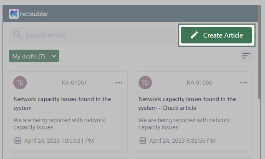Open three-dot menu for KA-01060
The width and height of the screenshot is (265, 159).
coord(244,83)
